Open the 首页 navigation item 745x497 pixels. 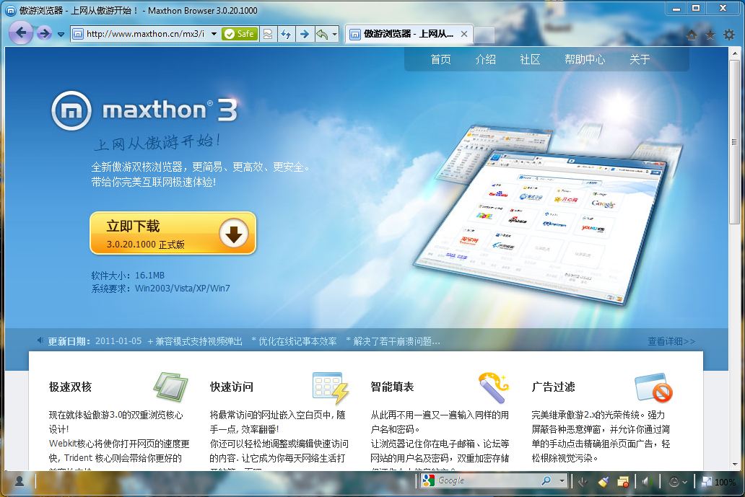(440, 59)
